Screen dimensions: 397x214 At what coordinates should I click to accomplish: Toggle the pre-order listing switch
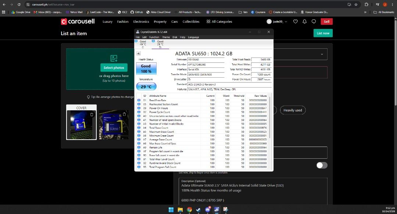tap(322, 165)
